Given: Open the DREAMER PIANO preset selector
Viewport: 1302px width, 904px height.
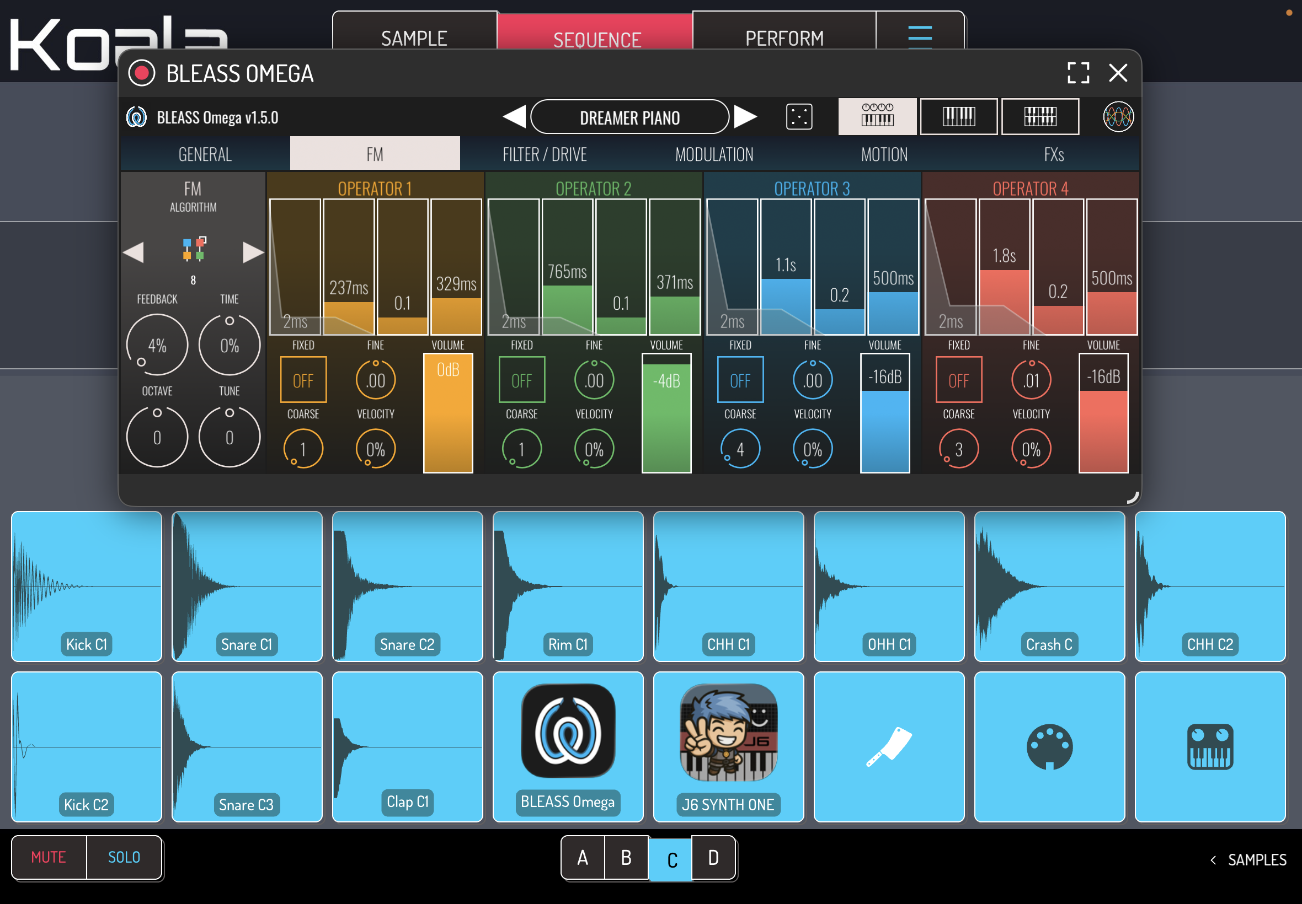Looking at the screenshot, I should (629, 117).
